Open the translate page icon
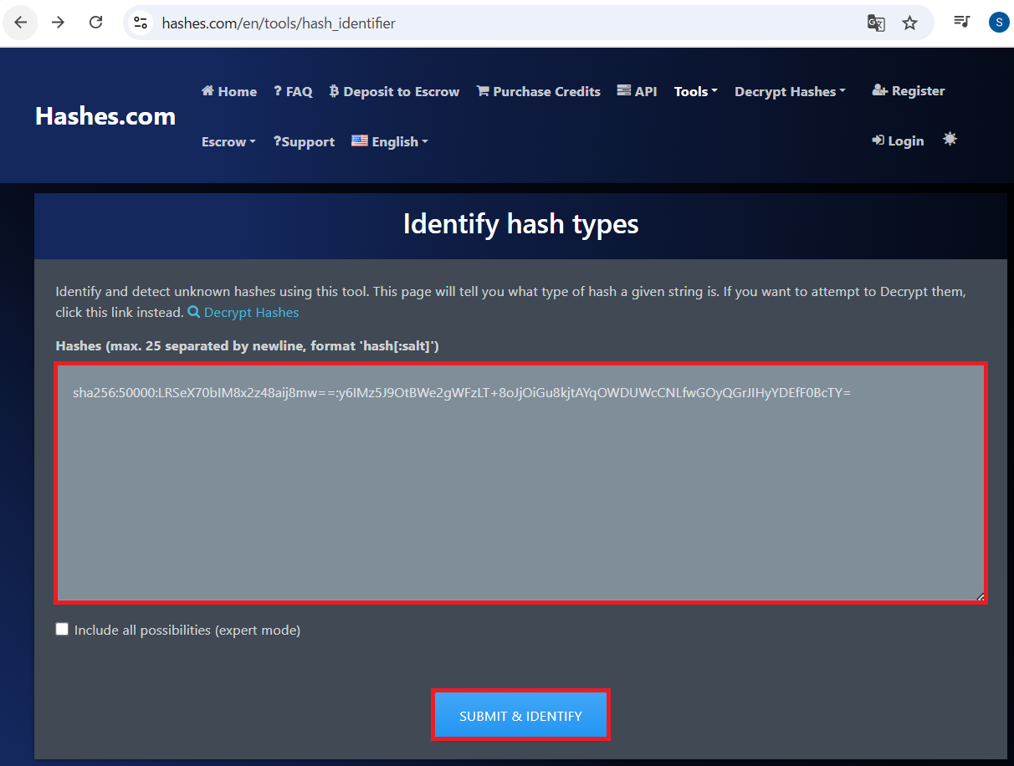The height and width of the screenshot is (766, 1014). pos(876,23)
